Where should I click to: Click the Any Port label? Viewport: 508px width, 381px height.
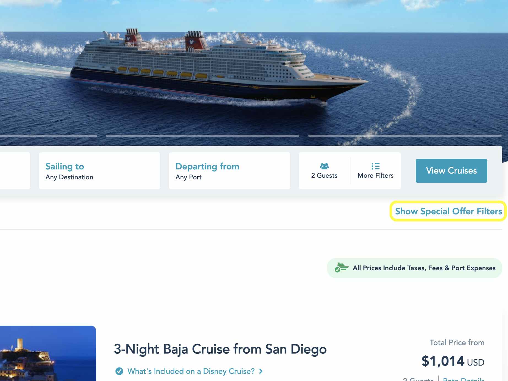click(188, 177)
